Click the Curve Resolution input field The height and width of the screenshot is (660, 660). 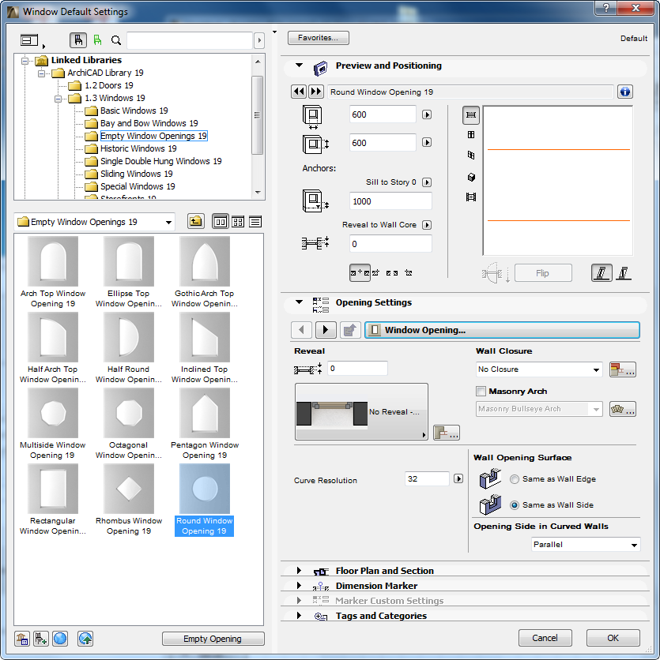click(427, 479)
